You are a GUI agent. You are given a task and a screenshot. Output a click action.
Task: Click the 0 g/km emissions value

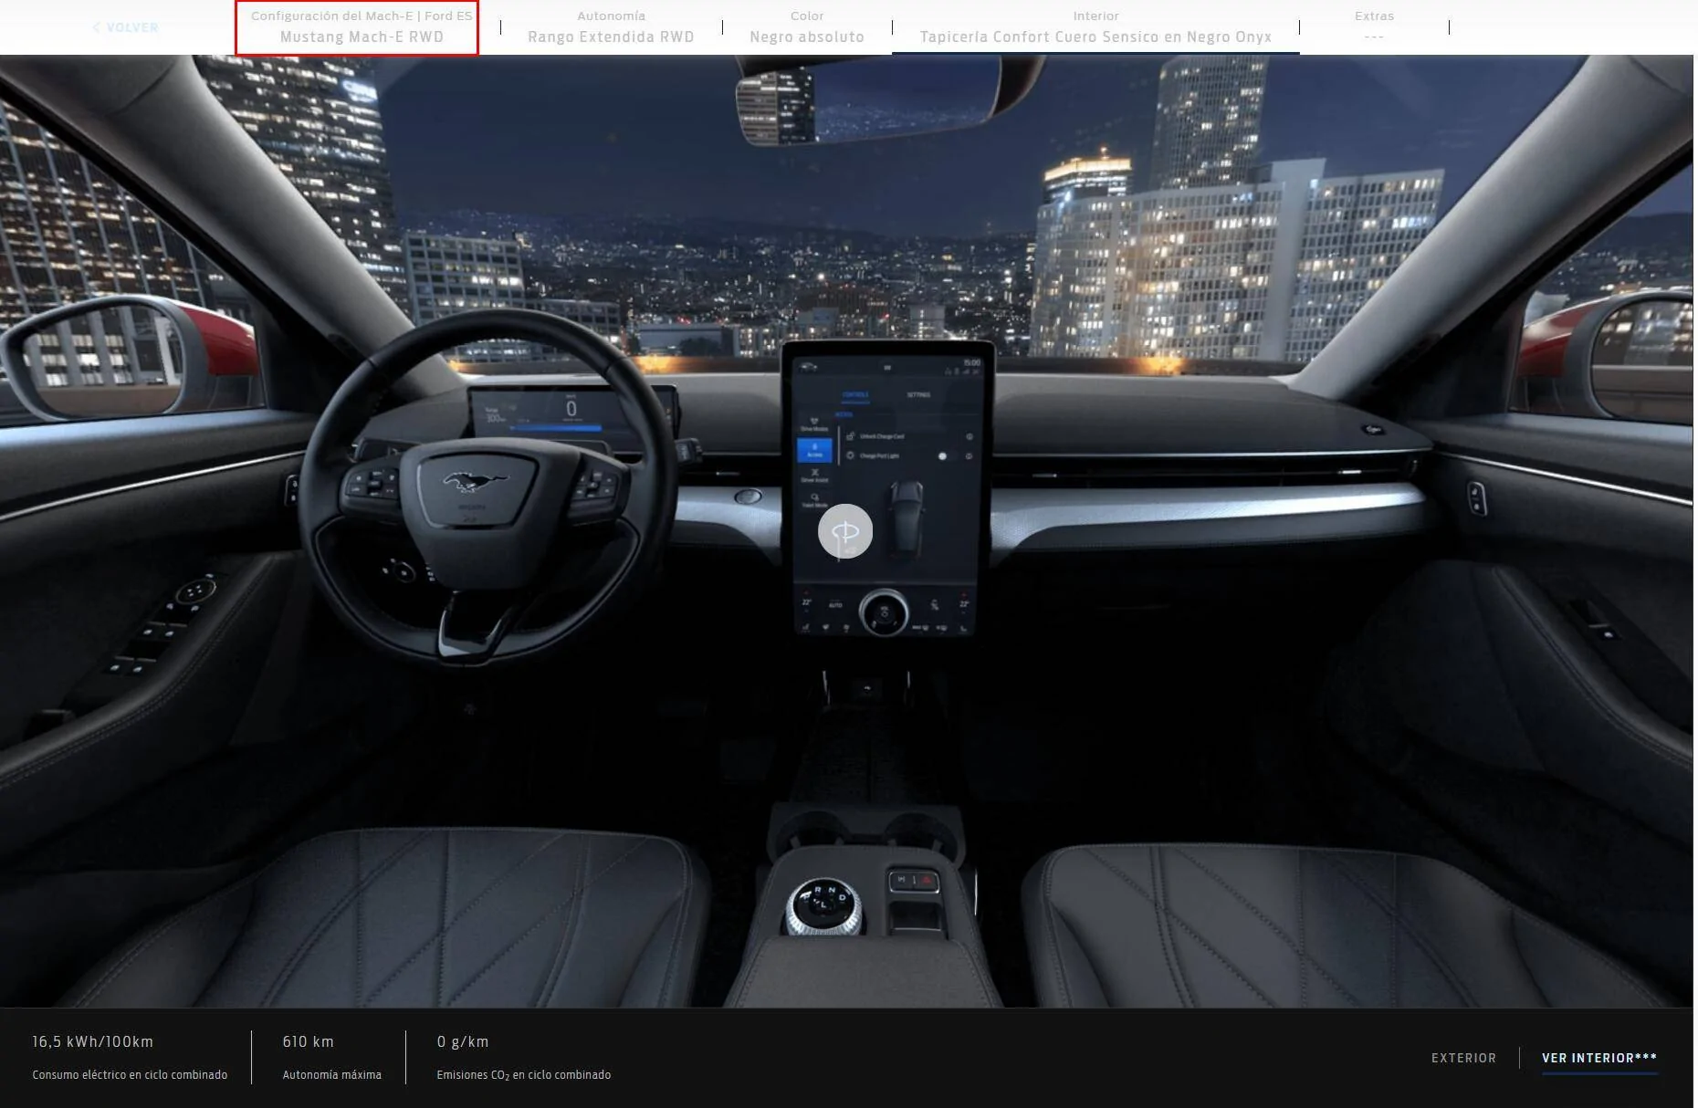[x=463, y=1041]
